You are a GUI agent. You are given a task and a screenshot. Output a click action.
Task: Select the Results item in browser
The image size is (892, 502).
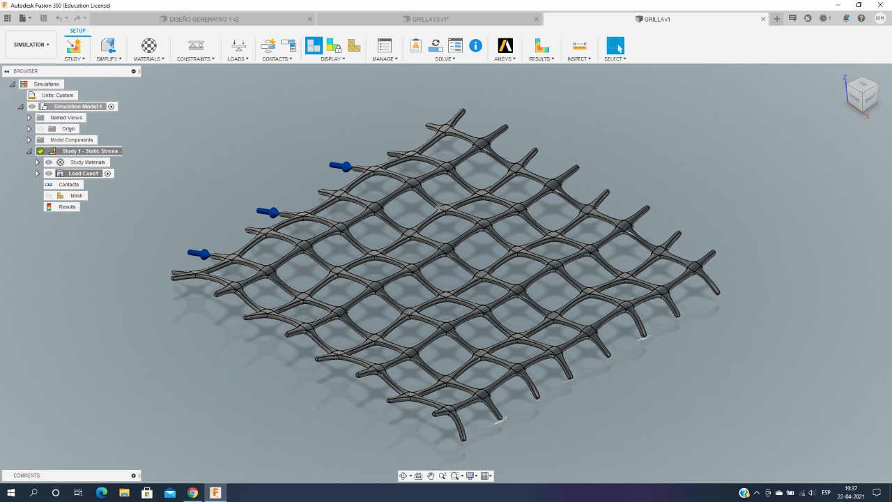tap(67, 207)
